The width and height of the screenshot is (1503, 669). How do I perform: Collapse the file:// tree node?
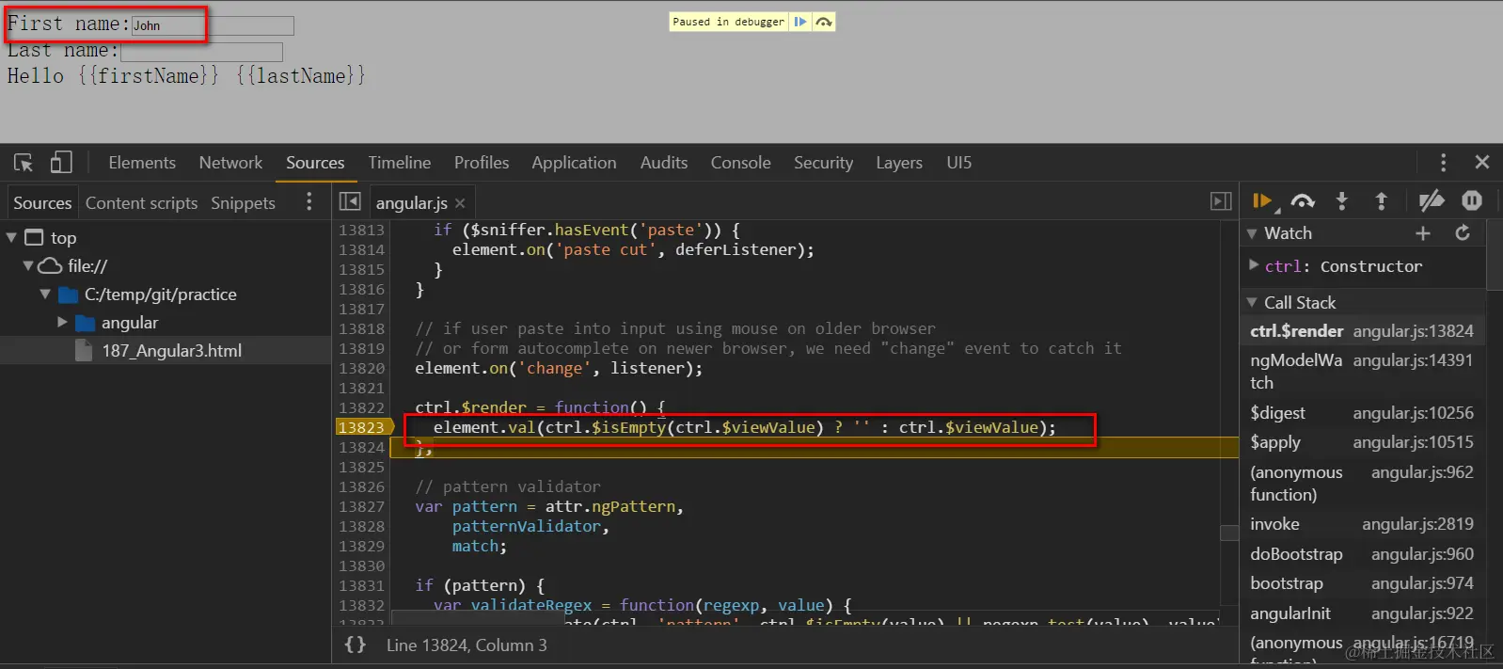click(x=28, y=266)
